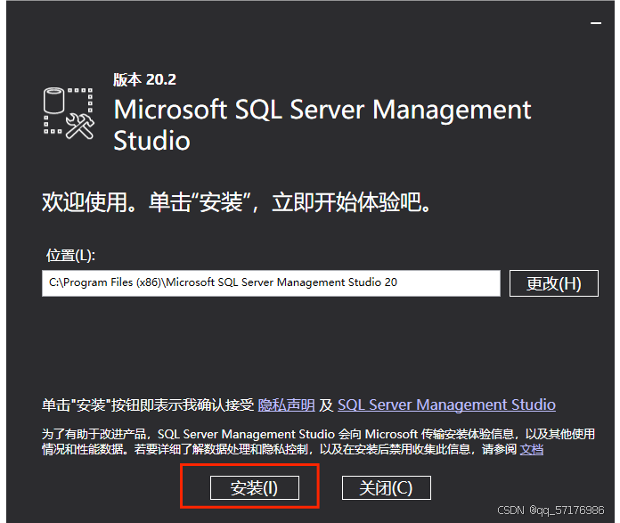620x523 pixels.
Task: Click the 关闭(C) close button
Action: pyautogui.click(x=386, y=487)
